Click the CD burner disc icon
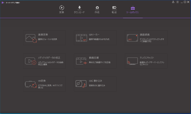Screen dimensions: 191x114 click(x=81, y=84)
